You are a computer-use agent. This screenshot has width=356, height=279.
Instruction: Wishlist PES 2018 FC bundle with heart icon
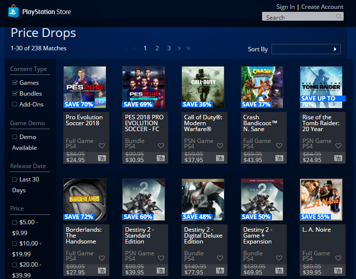point(161,146)
